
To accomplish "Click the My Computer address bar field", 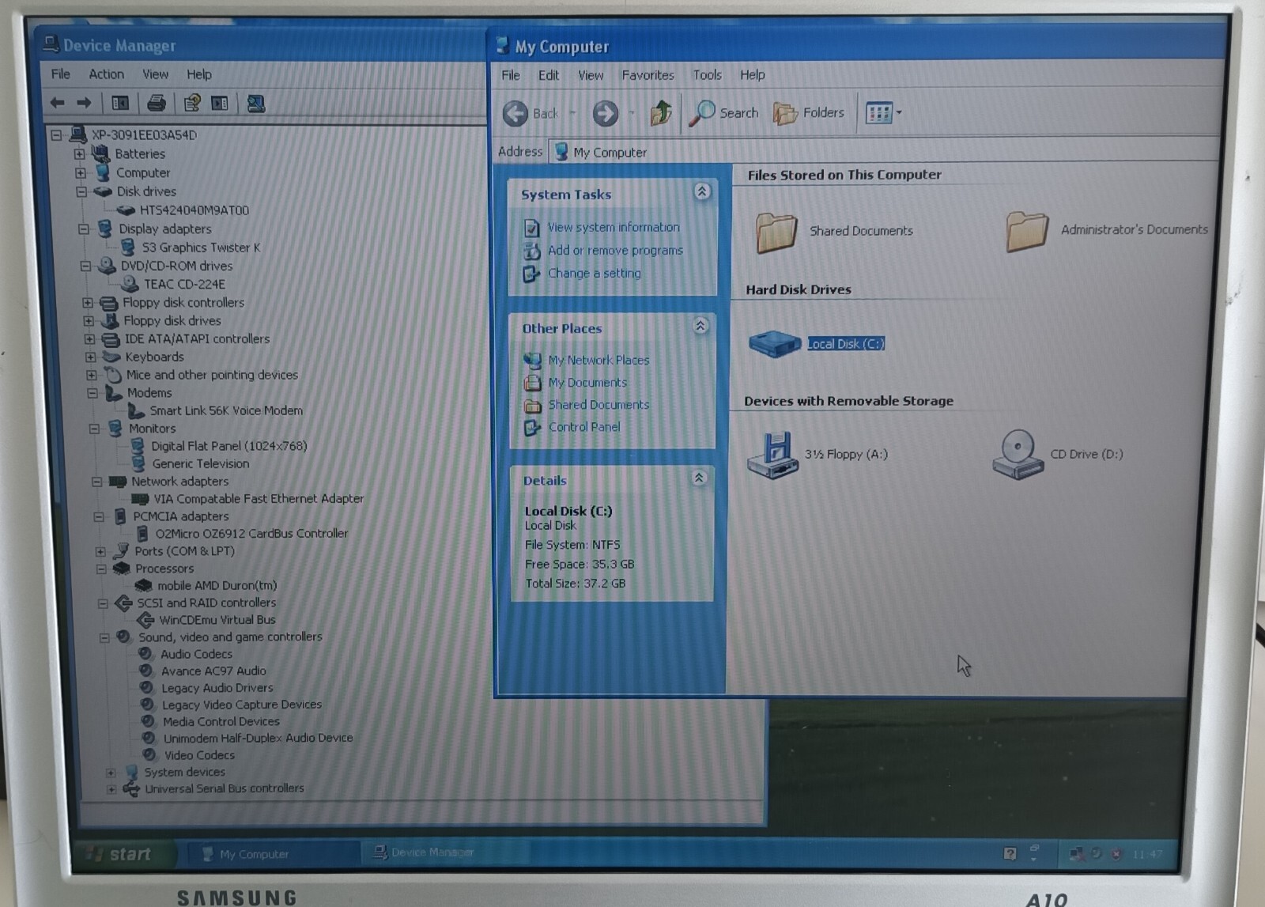I will tap(884, 152).
